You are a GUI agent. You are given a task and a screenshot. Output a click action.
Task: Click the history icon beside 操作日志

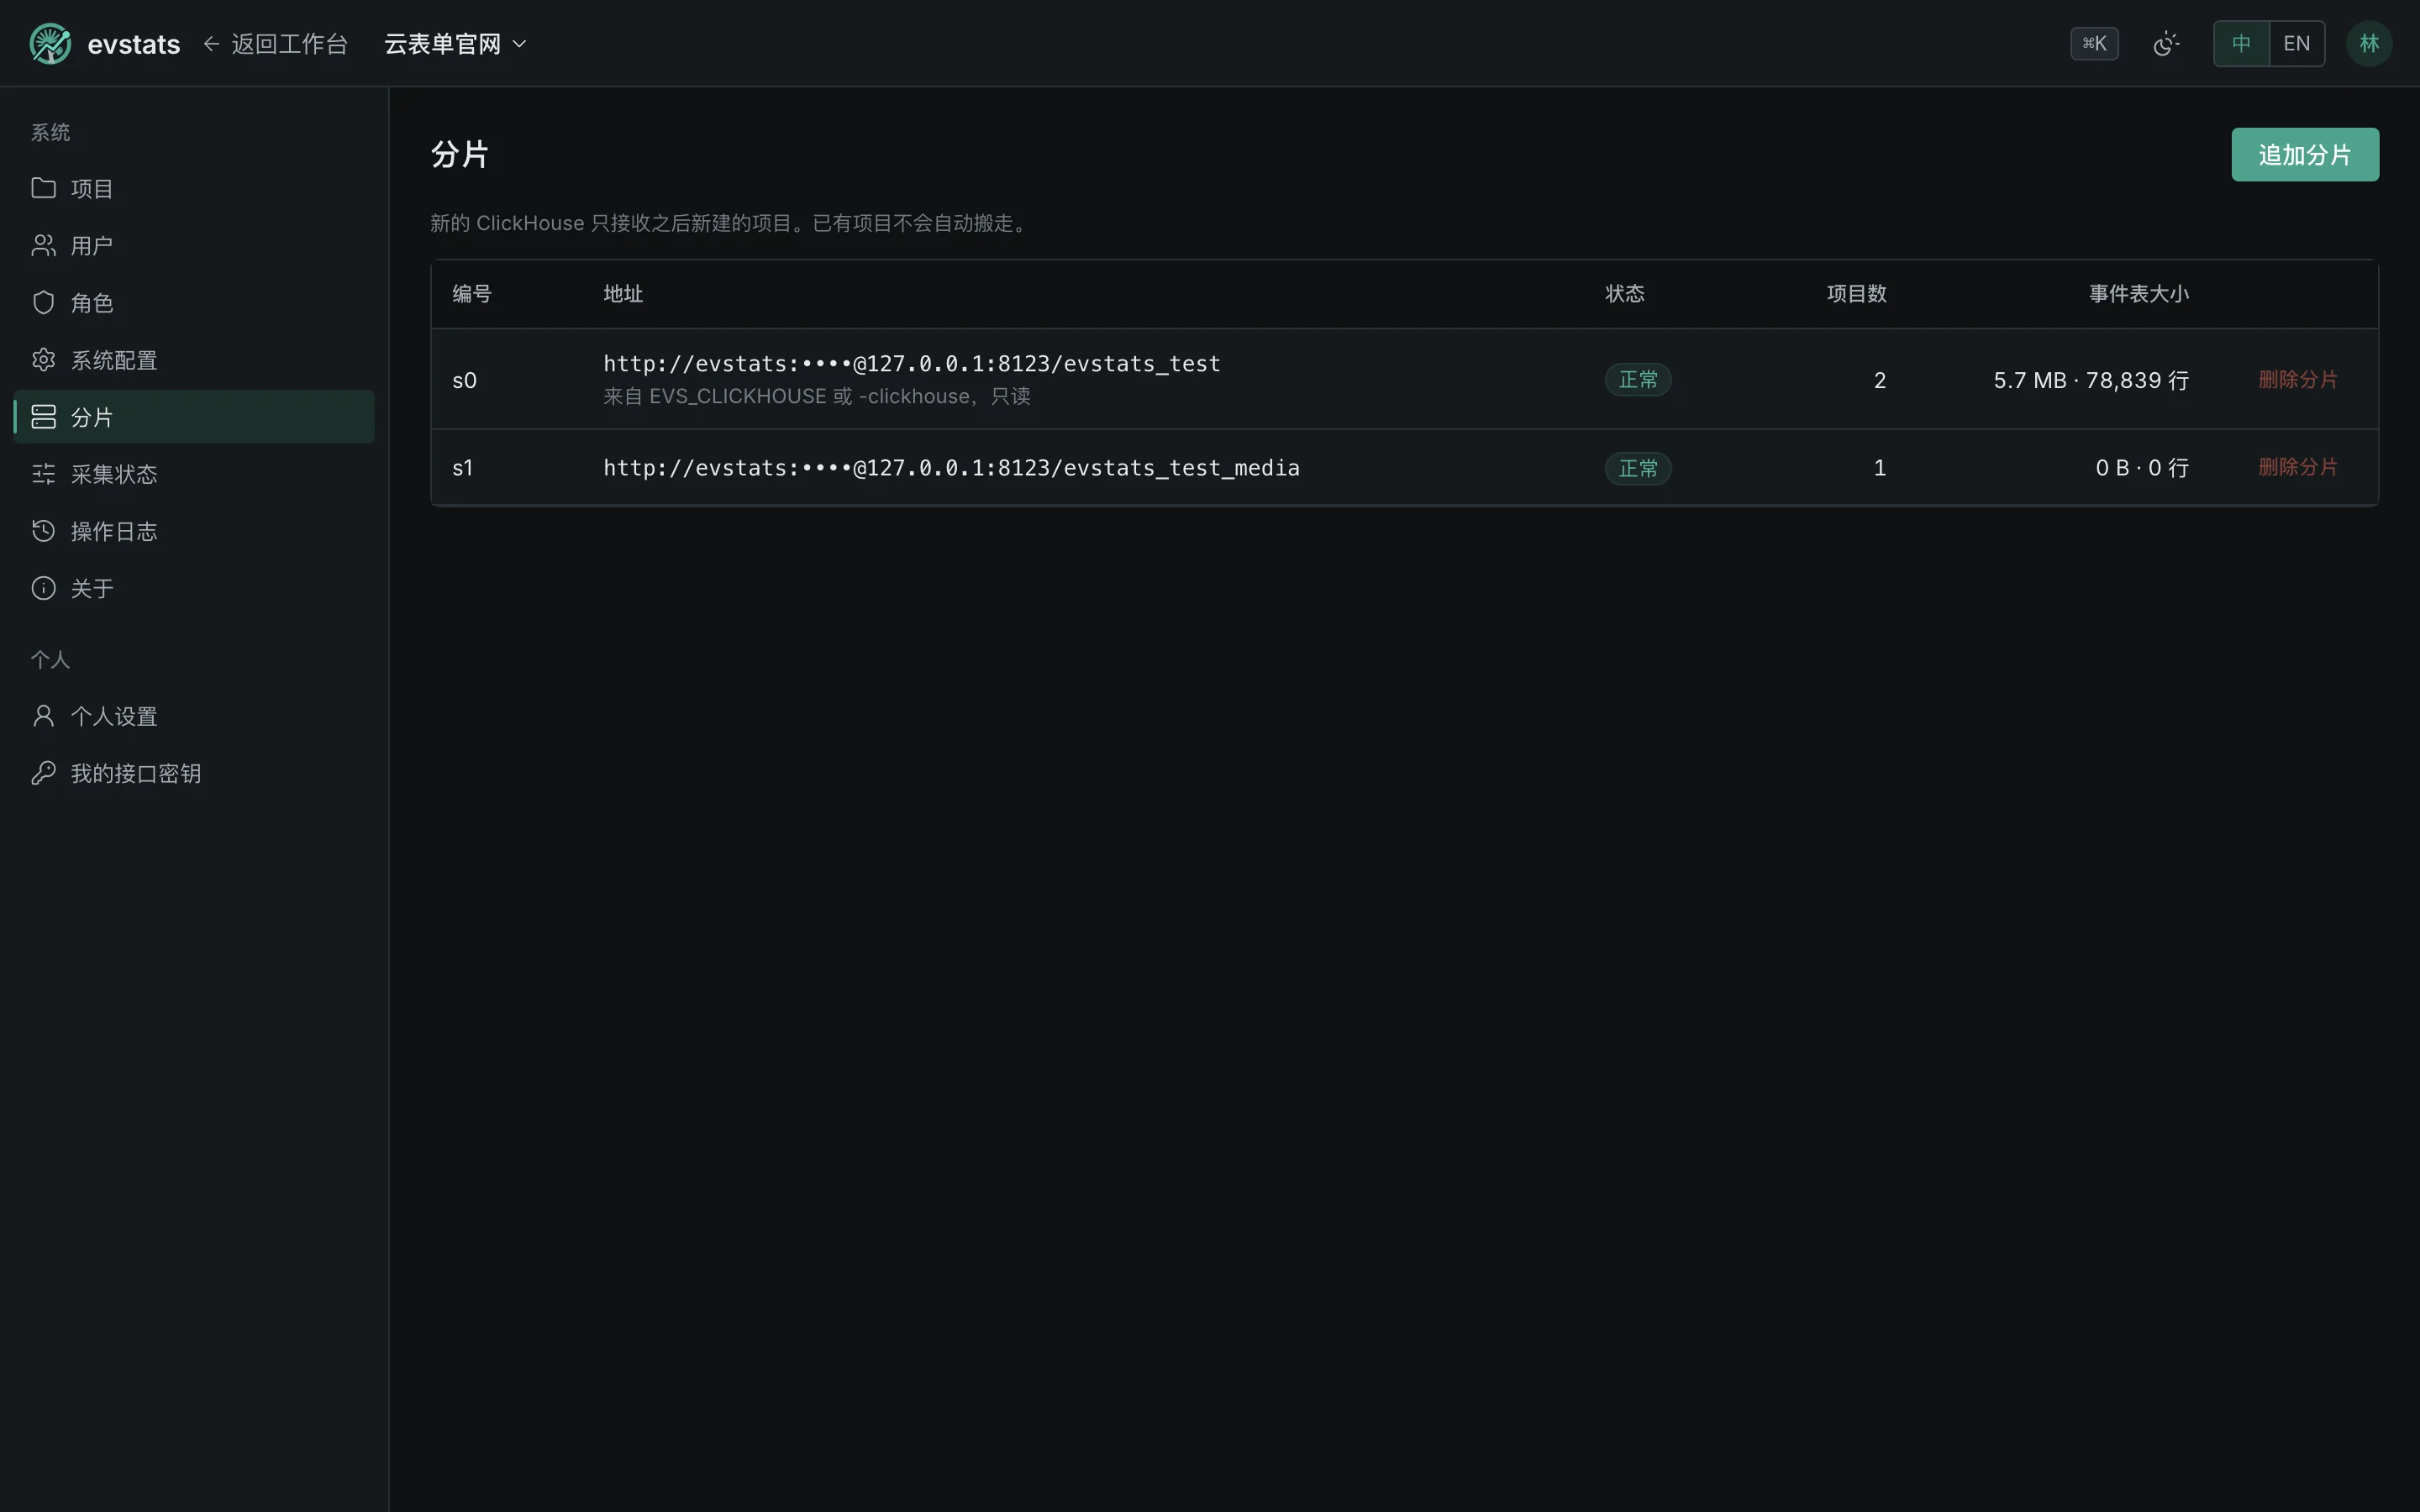click(43, 530)
